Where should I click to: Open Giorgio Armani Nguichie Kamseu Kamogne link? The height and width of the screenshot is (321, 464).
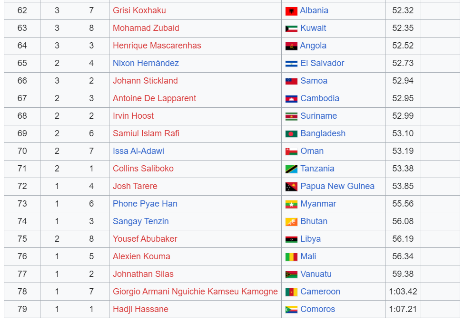pyautogui.click(x=195, y=292)
